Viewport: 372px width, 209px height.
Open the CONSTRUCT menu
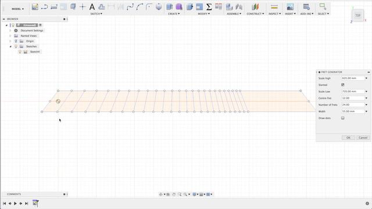click(x=255, y=14)
